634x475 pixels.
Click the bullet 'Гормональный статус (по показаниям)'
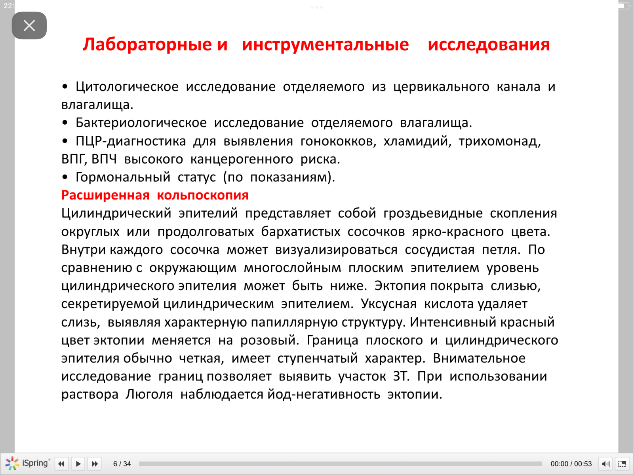[198, 177]
